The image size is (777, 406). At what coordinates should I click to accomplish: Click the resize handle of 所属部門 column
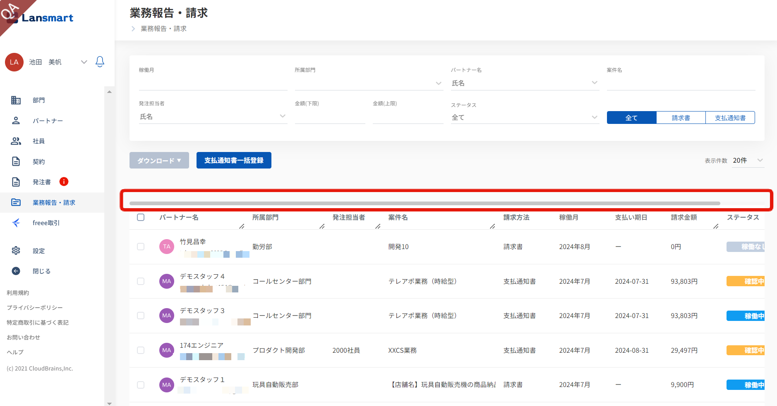322,226
